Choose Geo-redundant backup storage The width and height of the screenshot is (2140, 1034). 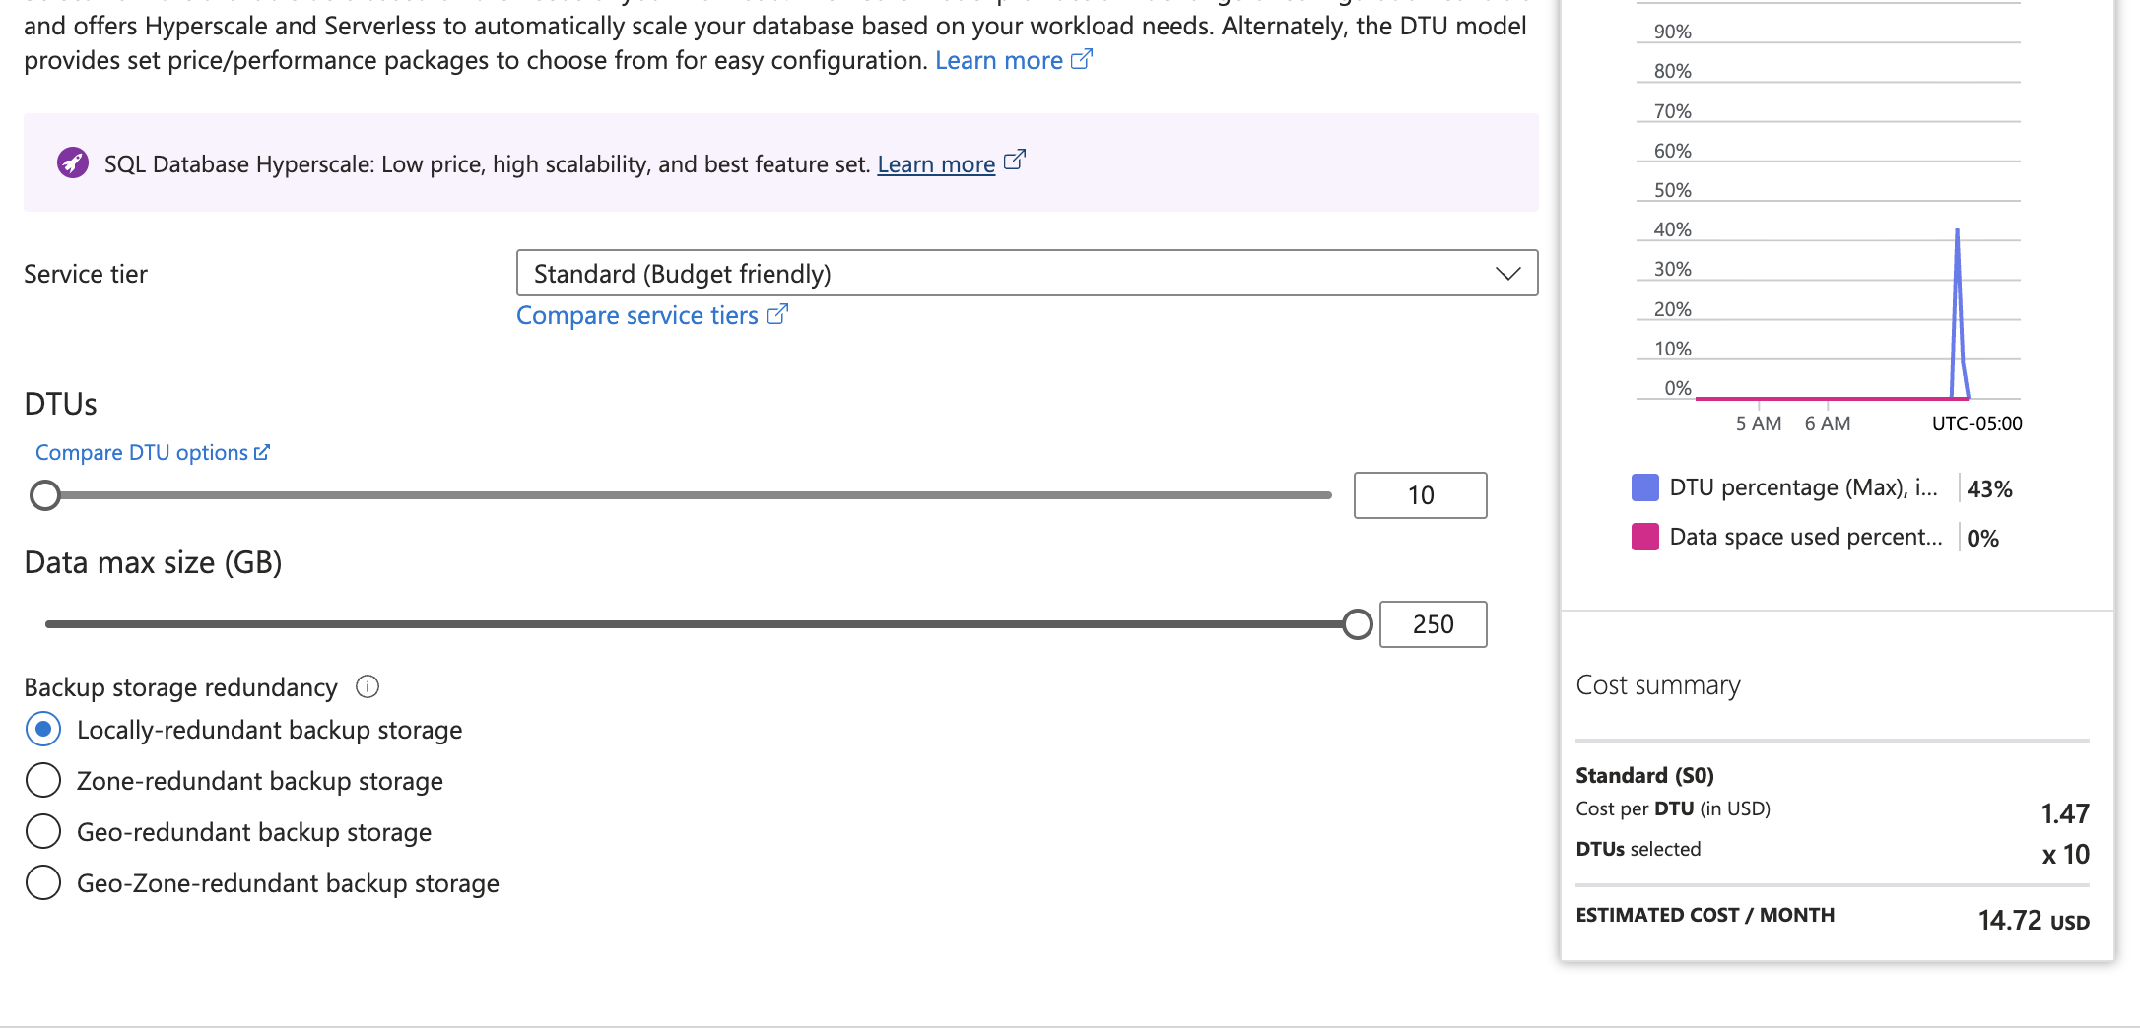click(x=43, y=832)
